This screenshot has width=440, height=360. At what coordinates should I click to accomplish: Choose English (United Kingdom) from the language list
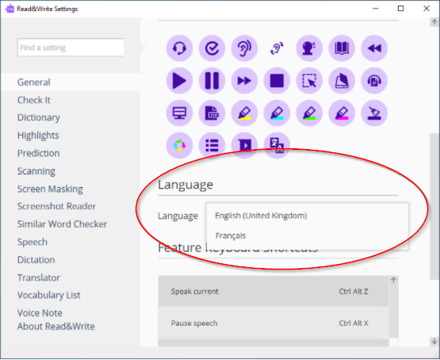click(307, 216)
